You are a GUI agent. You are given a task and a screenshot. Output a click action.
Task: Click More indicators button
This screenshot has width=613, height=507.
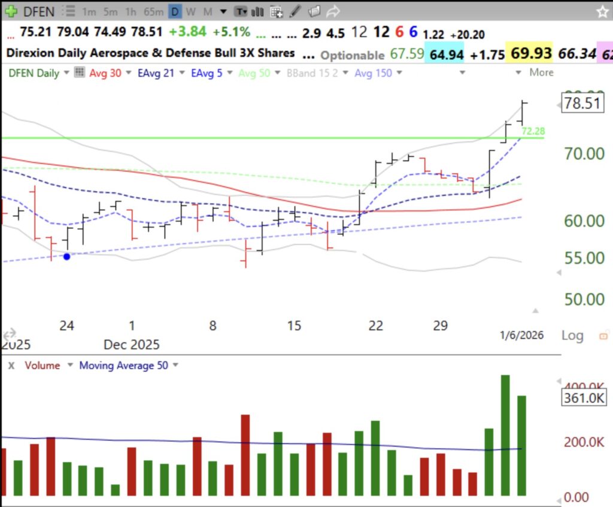tap(541, 73)
